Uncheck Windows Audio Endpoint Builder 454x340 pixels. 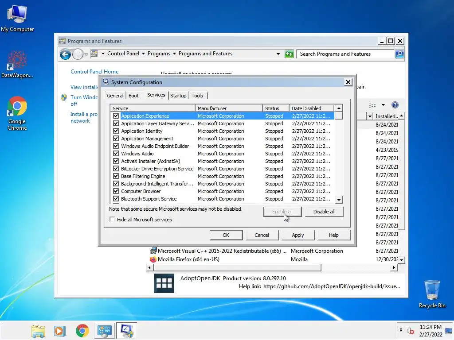[x=116, y=146]
